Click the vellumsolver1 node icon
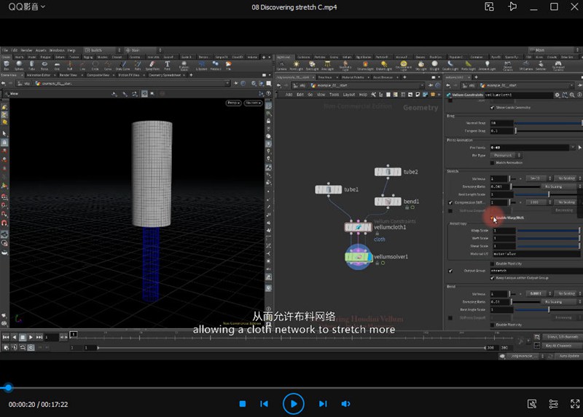 click(x=359, y=258)
